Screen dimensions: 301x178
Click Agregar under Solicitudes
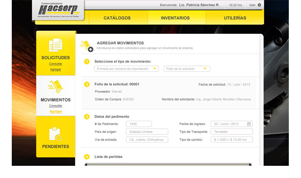(56, 69)
